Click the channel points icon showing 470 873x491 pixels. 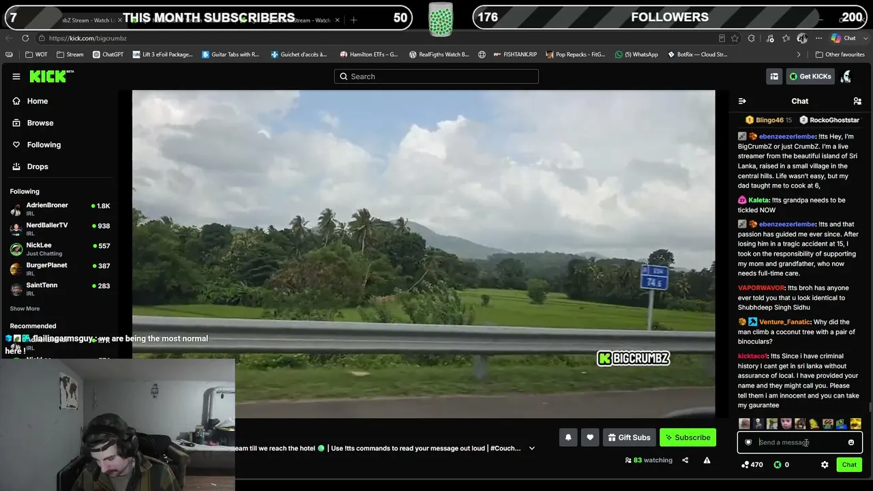point(745,464)
